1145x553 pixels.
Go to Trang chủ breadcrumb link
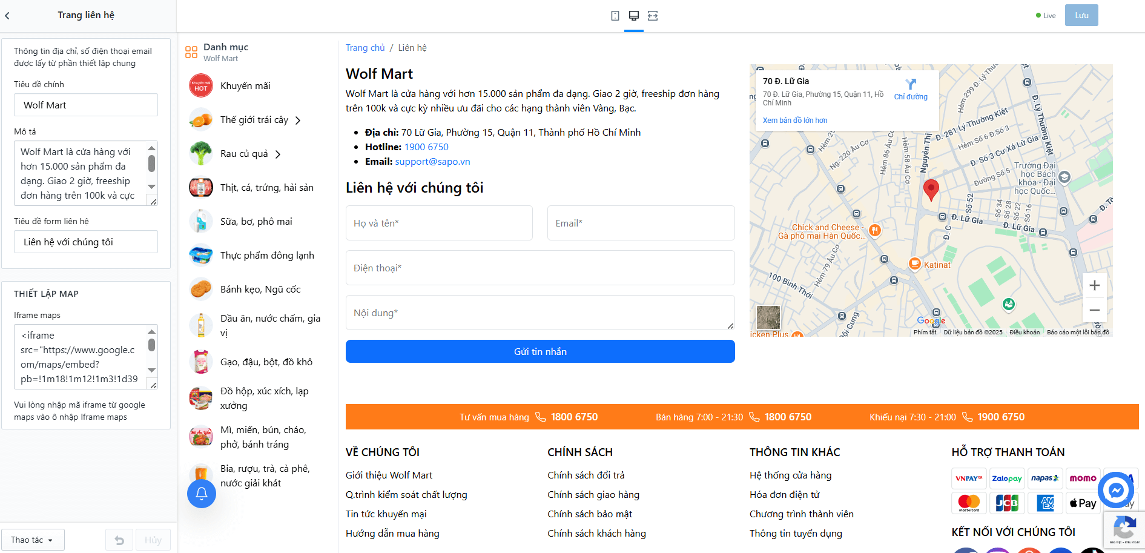tap(365, 48)
